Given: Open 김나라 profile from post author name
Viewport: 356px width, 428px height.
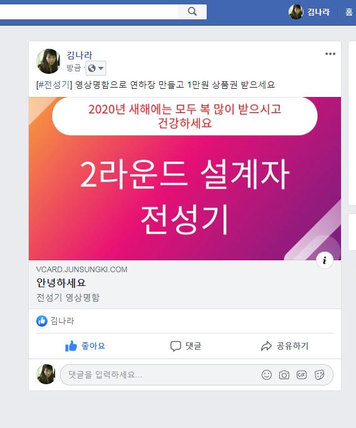Looking at the screenshot, I should (79, 56).
